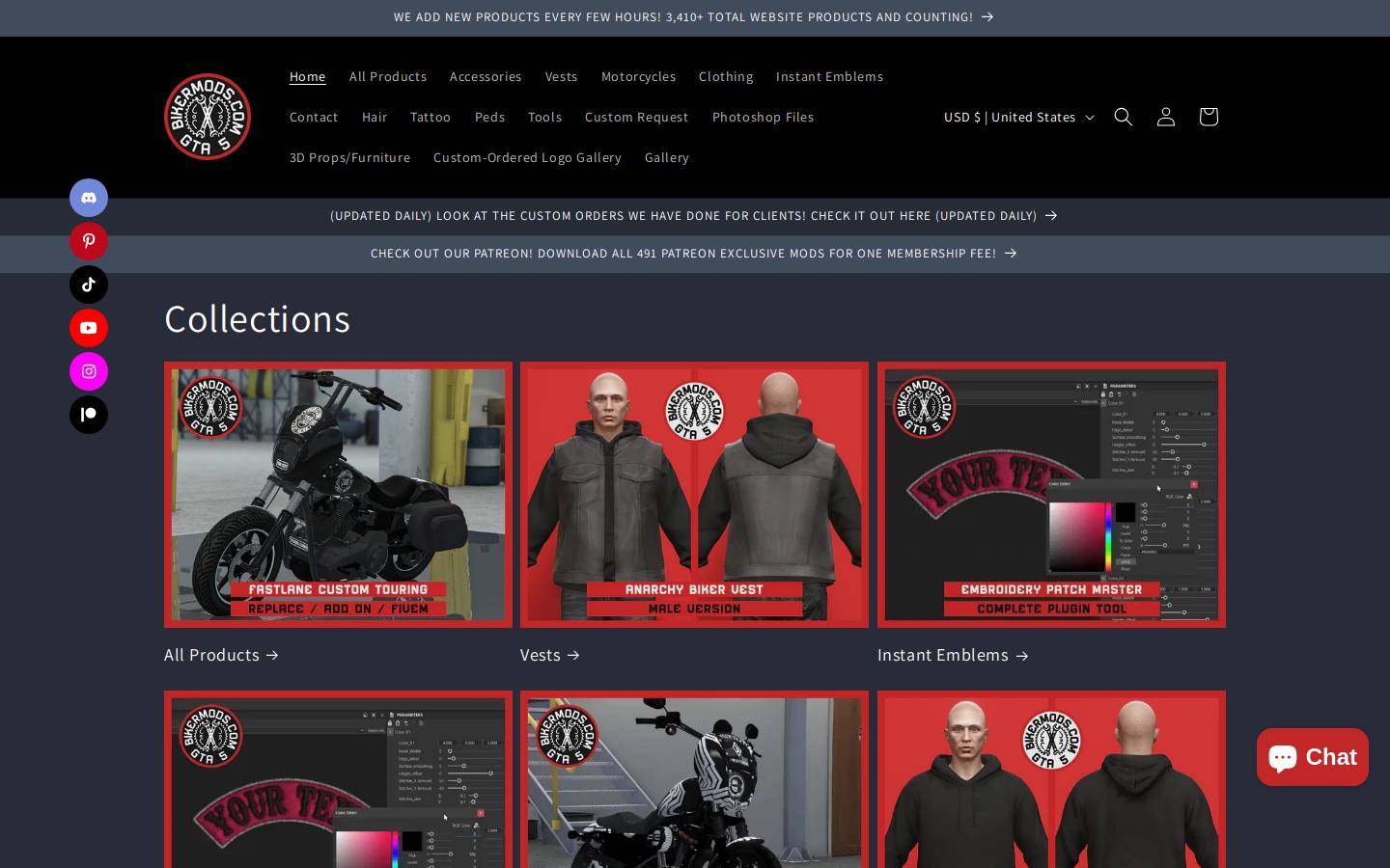Open the Instant Emblems collection link below image
The width and height of the screenshot is (1390, 868).
coord(953,655)
